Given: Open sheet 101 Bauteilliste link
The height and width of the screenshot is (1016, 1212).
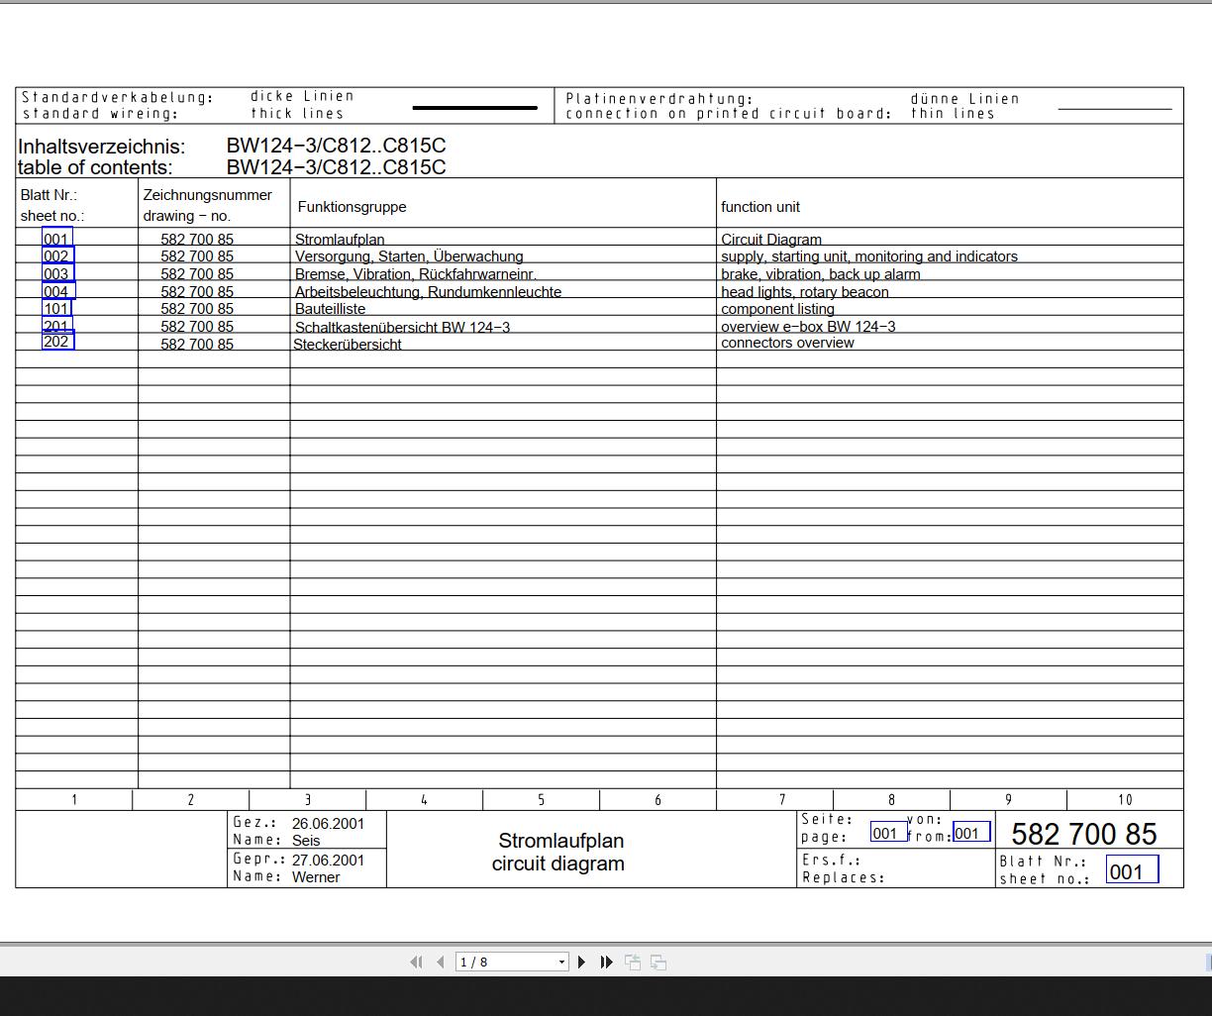Looking at the screenshot, I should click(x=56, y=308).
